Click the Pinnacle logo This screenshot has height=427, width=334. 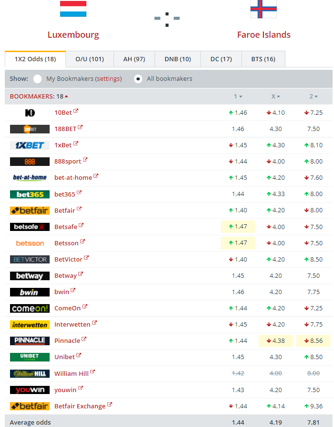point(30,340)
